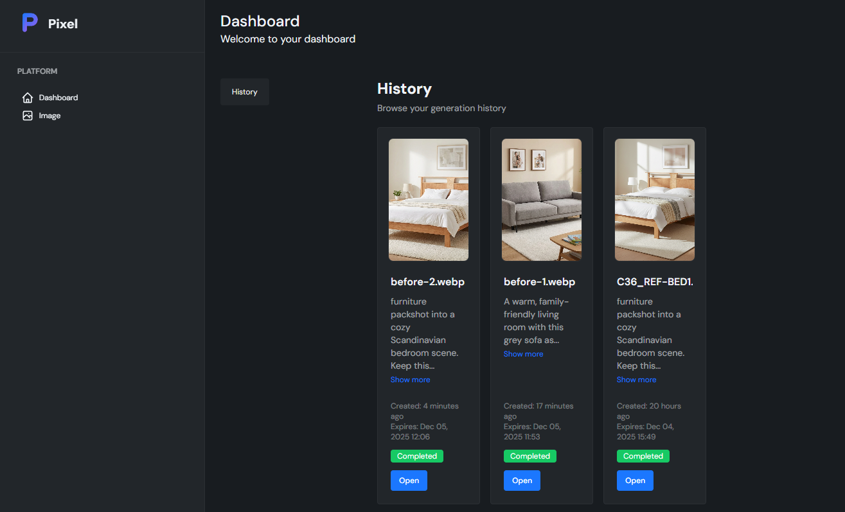Open the Dashboard page from the sidebar

[57, 97]
